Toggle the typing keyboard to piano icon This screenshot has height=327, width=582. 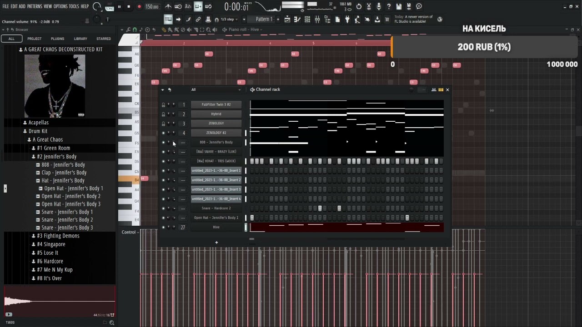pos(168,20)
